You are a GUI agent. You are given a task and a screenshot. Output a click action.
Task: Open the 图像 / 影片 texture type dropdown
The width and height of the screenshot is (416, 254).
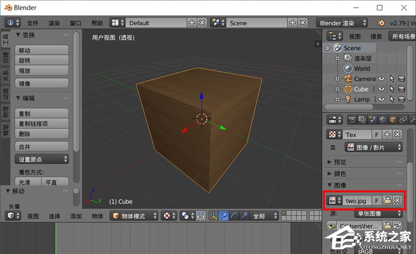pos(373,147)
